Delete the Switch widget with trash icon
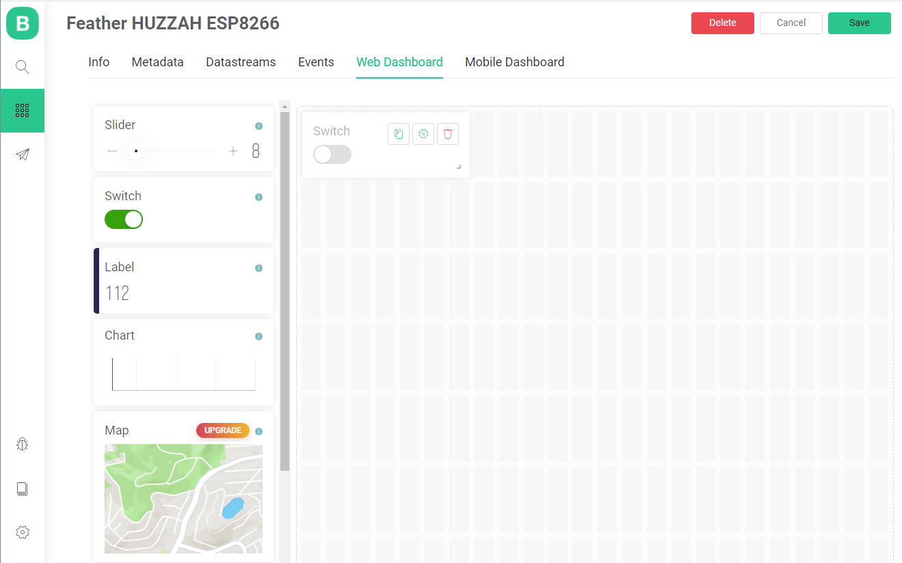The width and height of the screenshot is (902, 563). 448,134
